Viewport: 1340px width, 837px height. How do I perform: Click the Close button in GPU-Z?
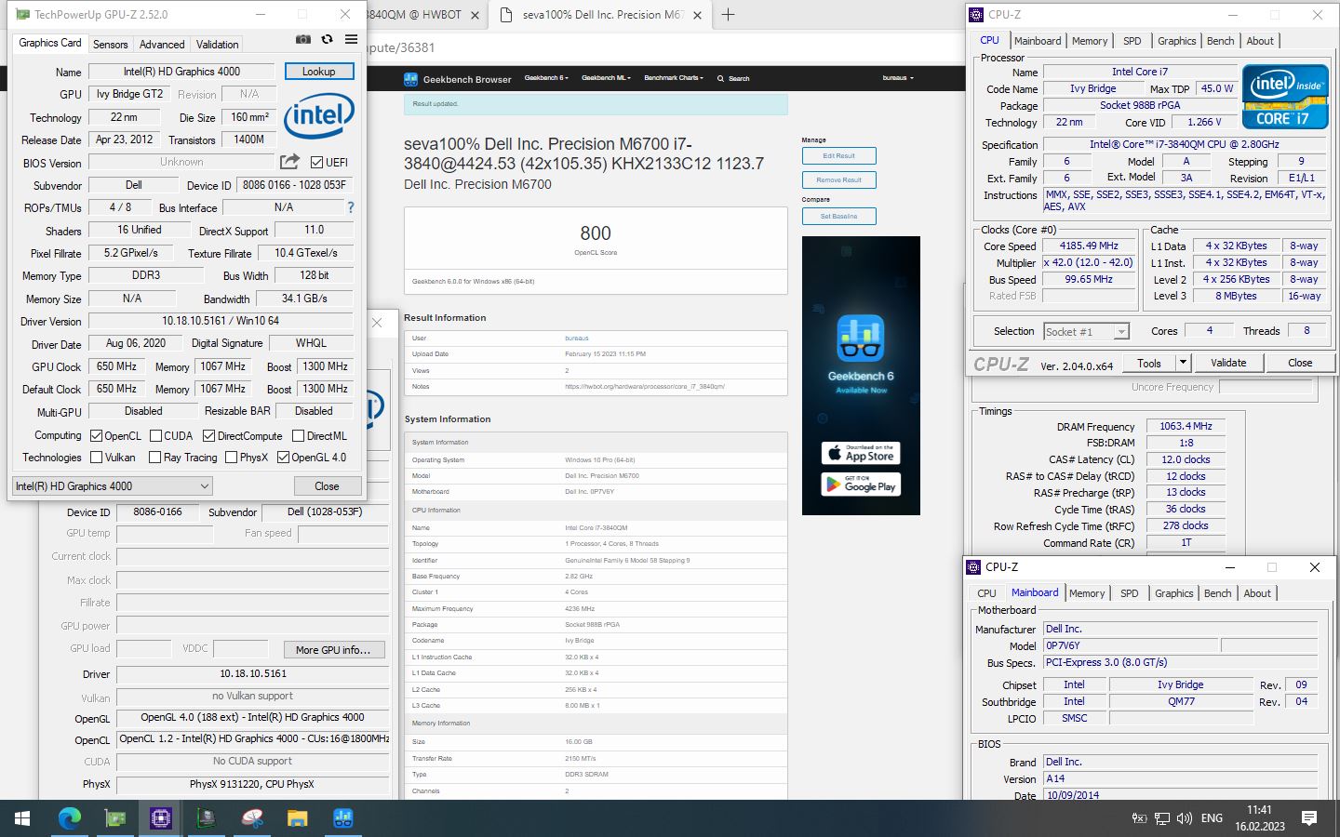click(x=327, y=486)
